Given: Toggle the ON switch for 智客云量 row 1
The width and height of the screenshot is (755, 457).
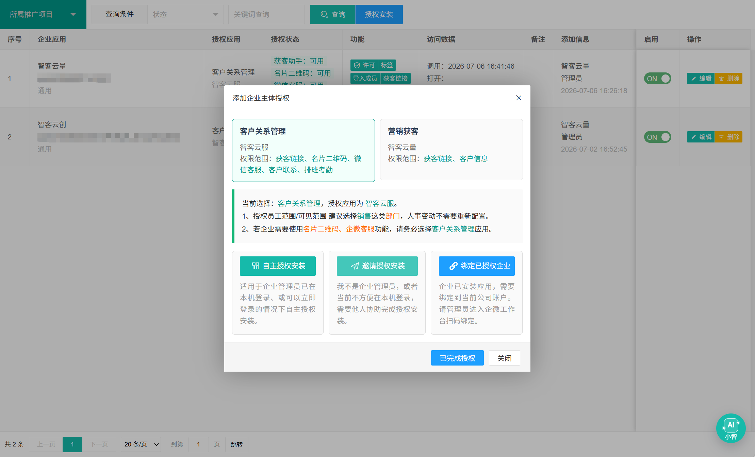Looking at the screenshot, I should click(657, 79).
